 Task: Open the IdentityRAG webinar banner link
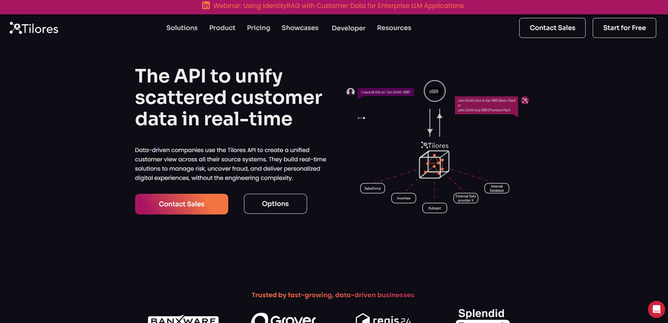338,6
